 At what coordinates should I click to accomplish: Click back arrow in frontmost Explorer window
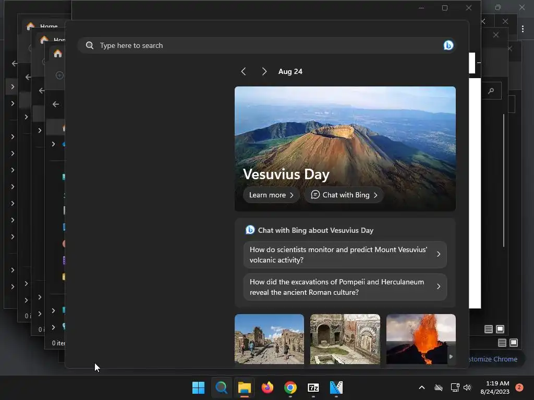tap(56, 104)
